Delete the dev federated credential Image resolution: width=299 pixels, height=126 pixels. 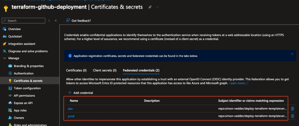[x=293, y=109]
